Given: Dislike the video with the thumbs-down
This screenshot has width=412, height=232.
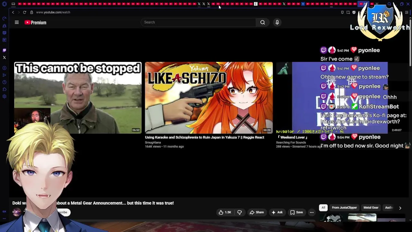Looking at the screenshot, I should (239, 212).
